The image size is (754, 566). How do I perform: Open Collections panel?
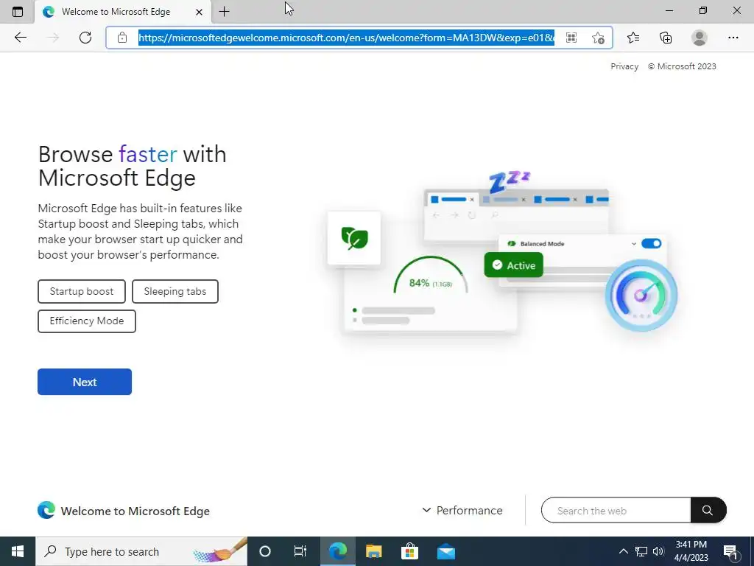(666, 38)
